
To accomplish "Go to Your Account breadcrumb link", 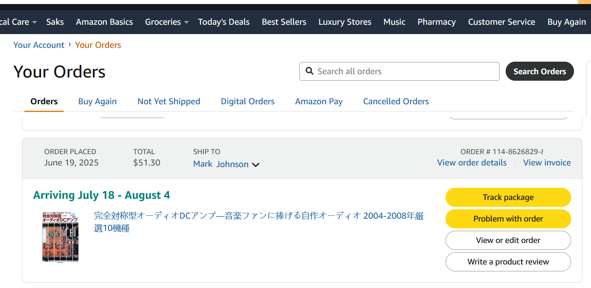I will tap(39, 45).
